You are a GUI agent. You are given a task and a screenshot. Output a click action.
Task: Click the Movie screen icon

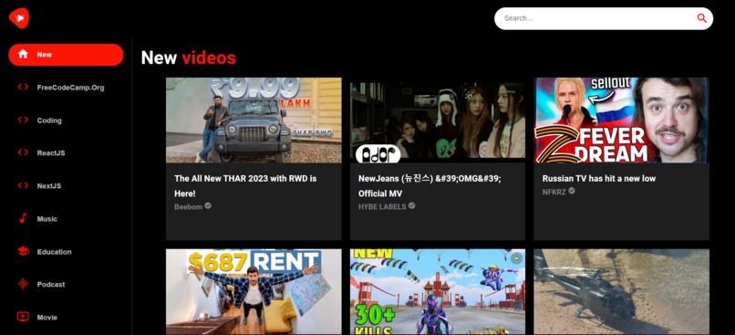coord(23,317)
